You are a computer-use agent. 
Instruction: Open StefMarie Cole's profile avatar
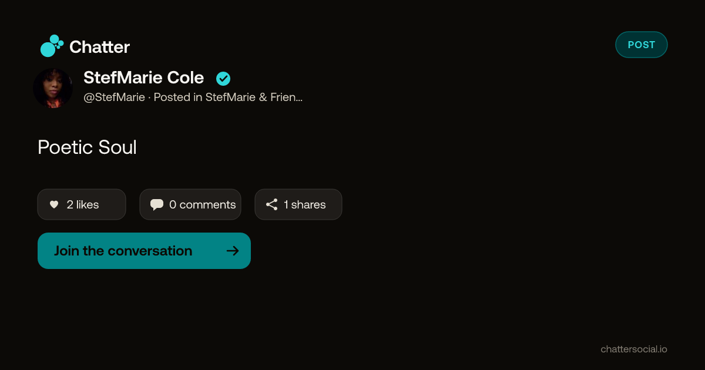pyautogui.click(x=53, y=88)
